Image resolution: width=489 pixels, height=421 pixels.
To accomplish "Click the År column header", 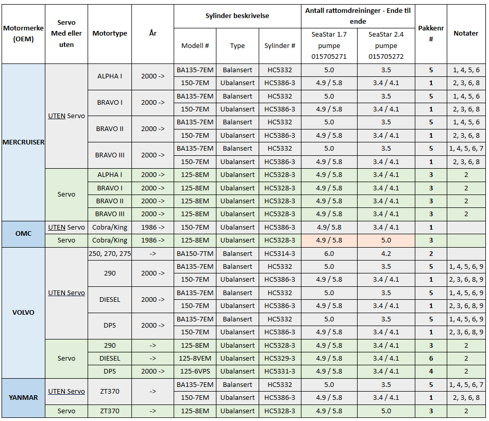I will (x=153, y=34).
